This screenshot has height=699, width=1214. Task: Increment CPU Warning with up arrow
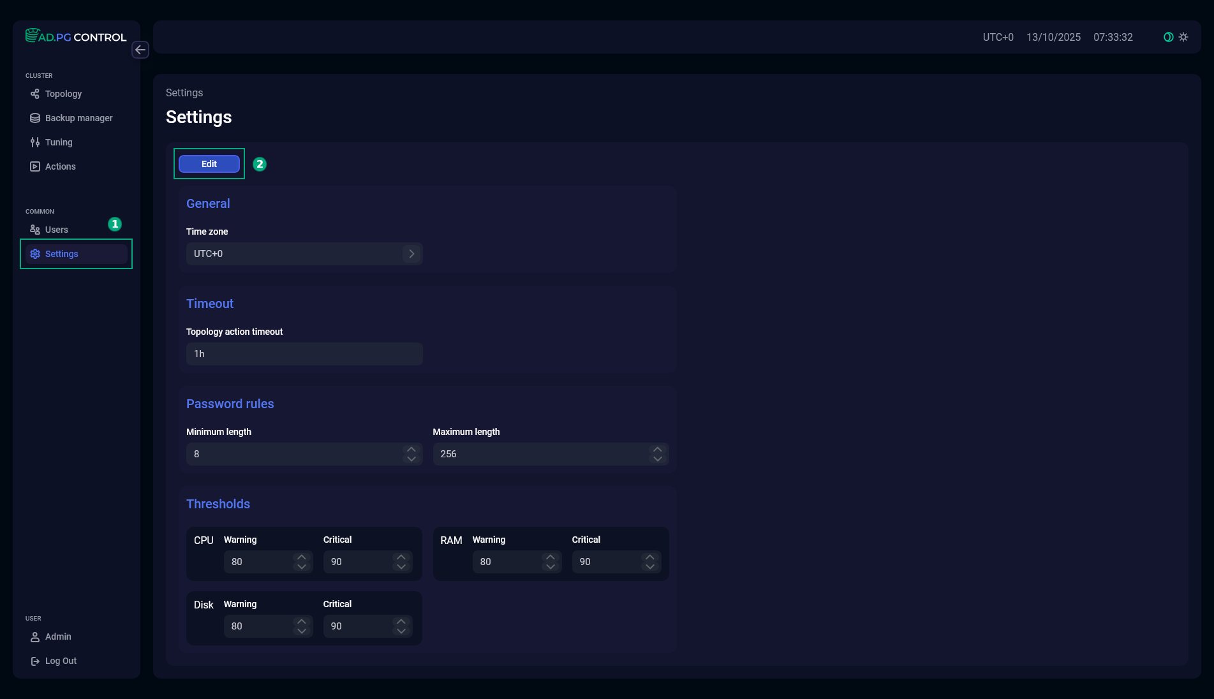point(302,557)
